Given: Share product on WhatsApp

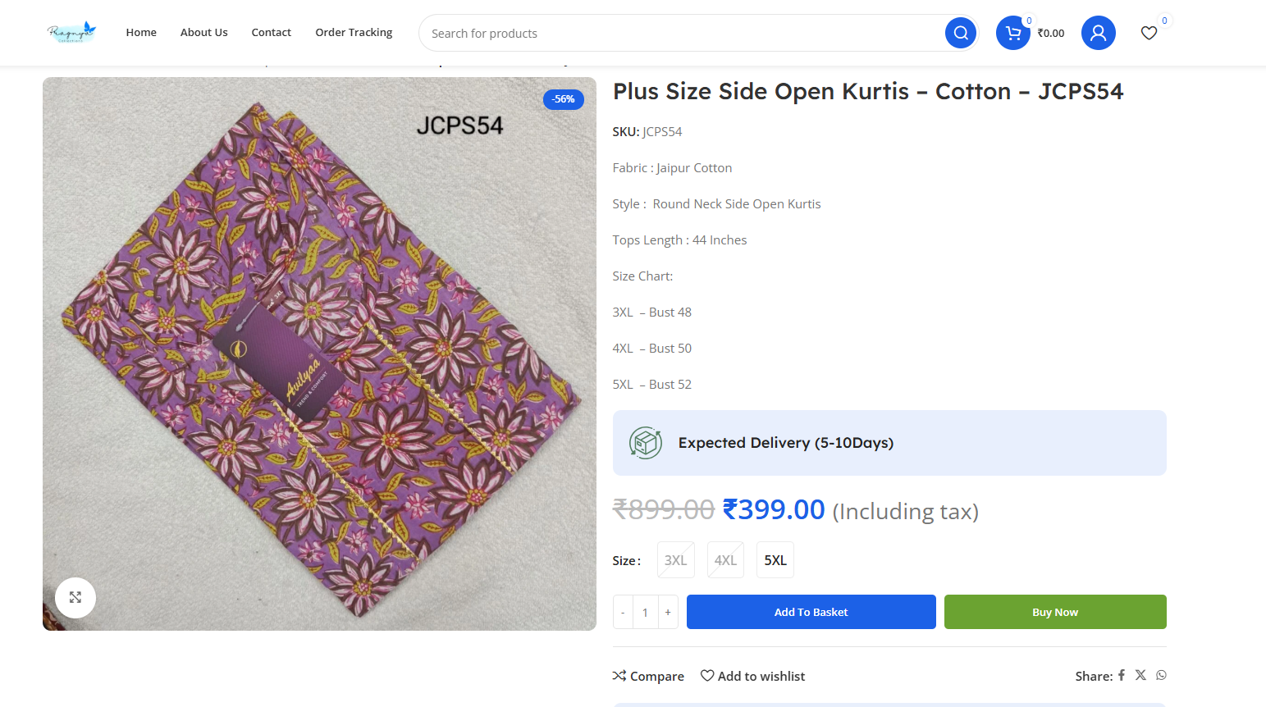Looking at the screenshot, I should point(1161,675).
